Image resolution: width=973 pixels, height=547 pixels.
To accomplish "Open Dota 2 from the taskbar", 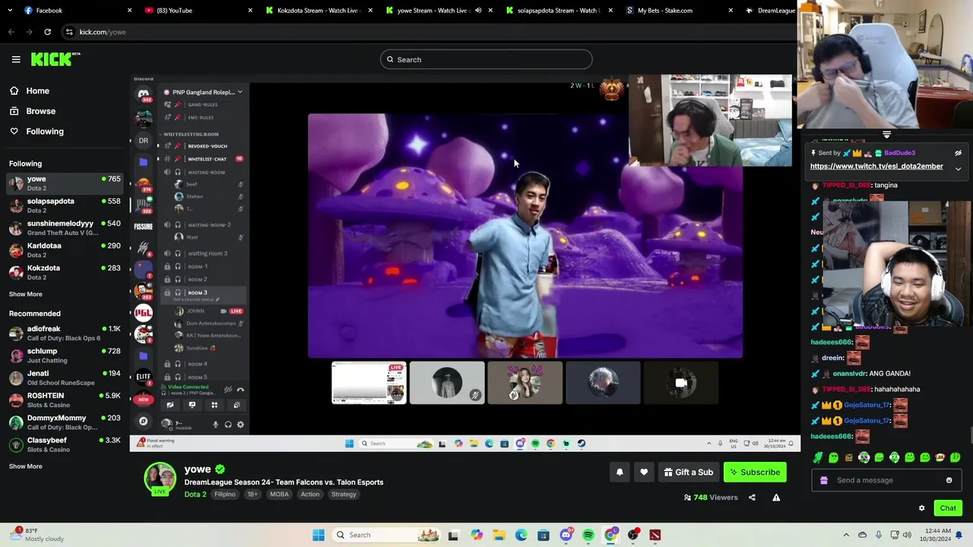I will click(655, 535).
